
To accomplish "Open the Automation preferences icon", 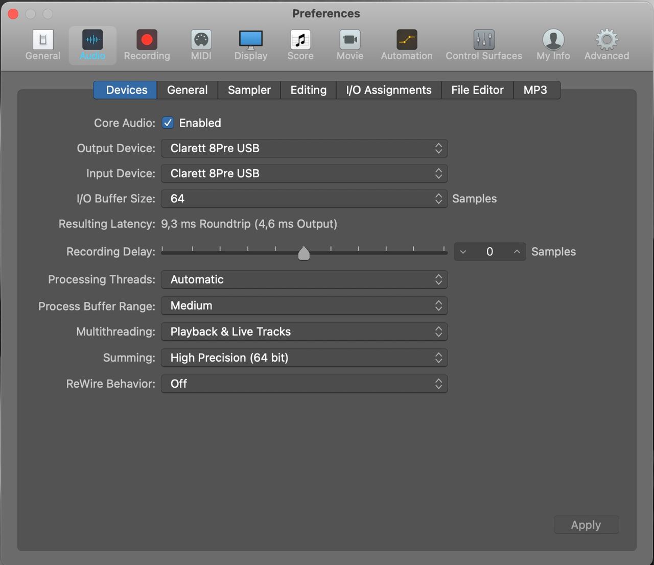I will 407,40.
